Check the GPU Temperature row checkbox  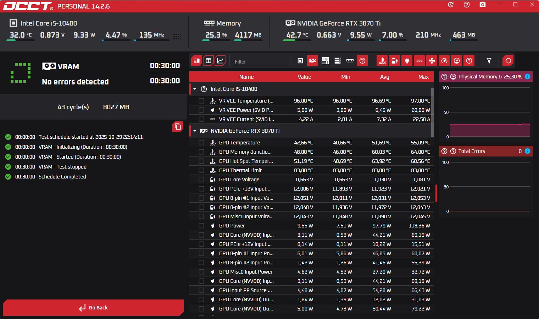[201, 143]
